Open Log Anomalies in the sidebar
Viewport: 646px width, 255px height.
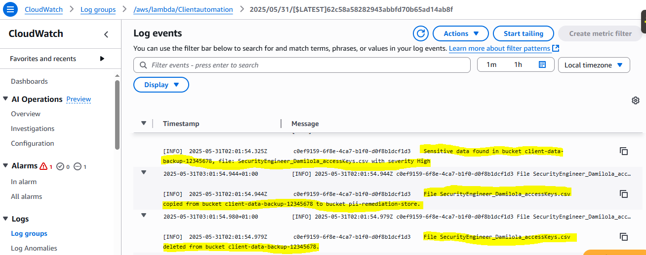(34, 248)
